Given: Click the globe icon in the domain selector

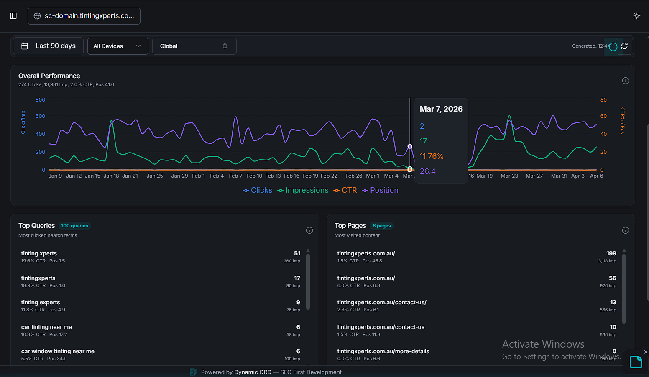Looking at the screenshot, I should pyautogui.click(x=37, y=16).
